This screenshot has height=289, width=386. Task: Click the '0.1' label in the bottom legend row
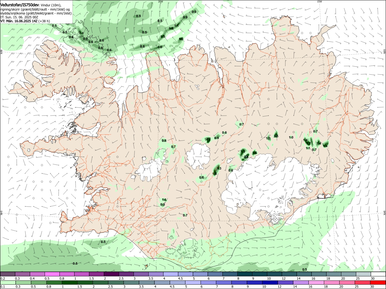point(2,287)
